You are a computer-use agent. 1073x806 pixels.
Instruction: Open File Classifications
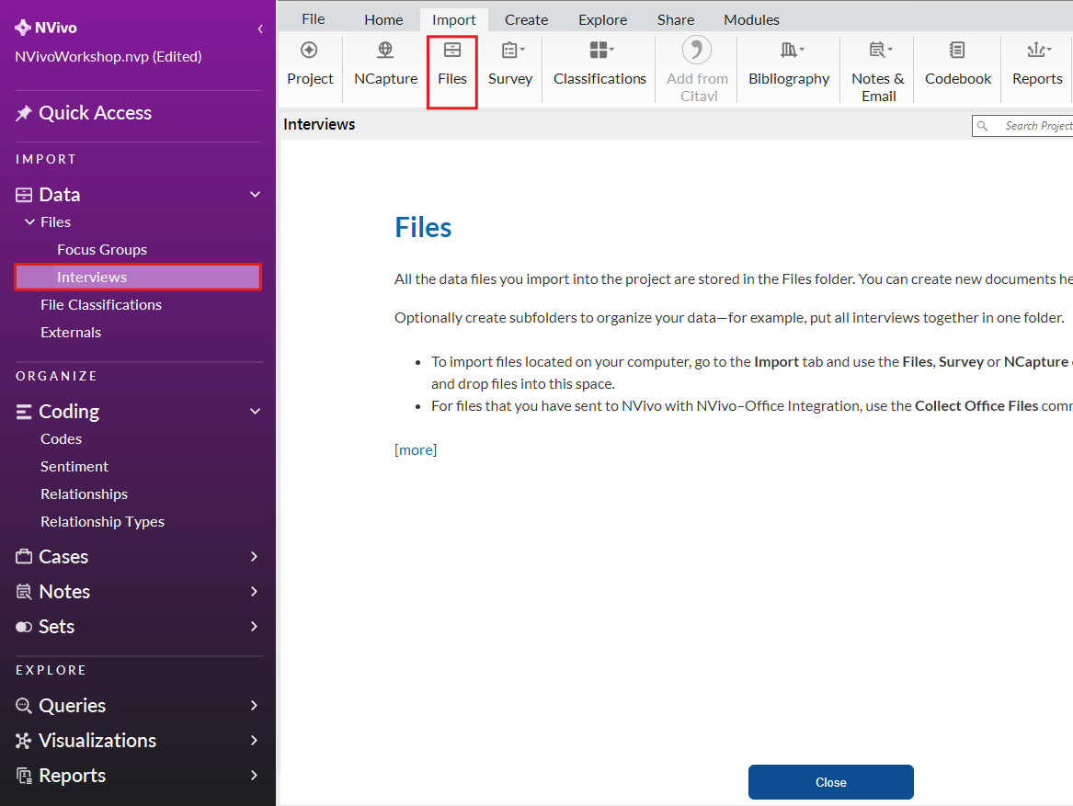(x=101, y=304)
